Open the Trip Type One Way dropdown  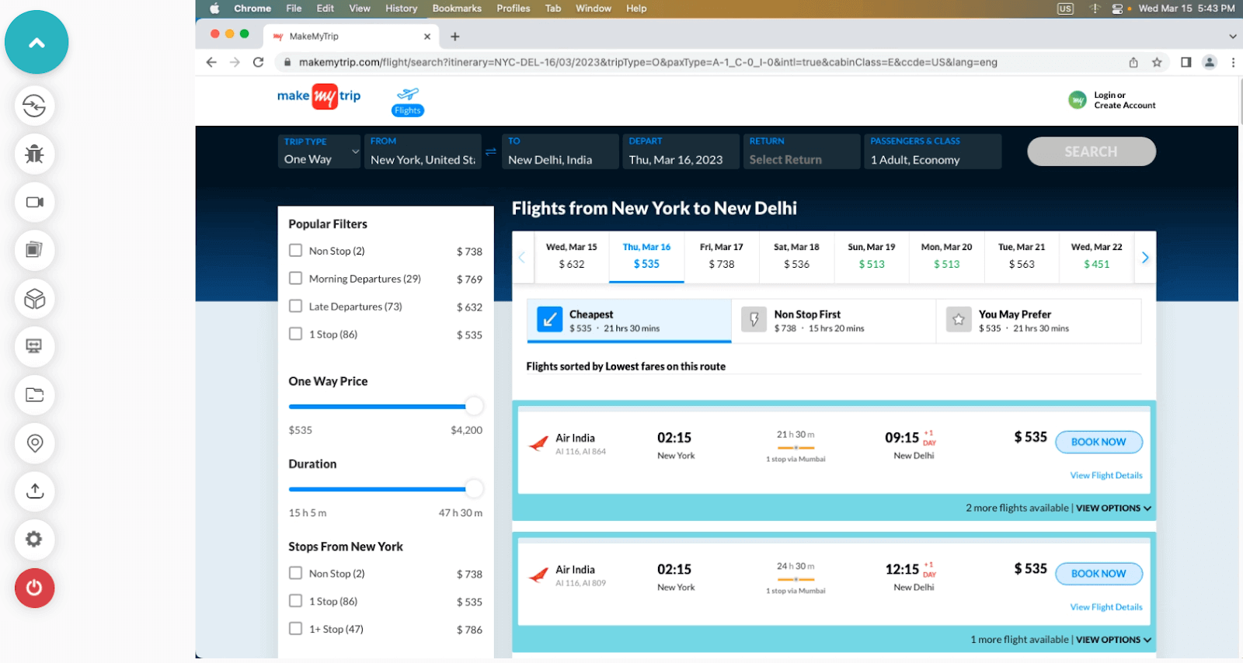[x=319, y=151]
